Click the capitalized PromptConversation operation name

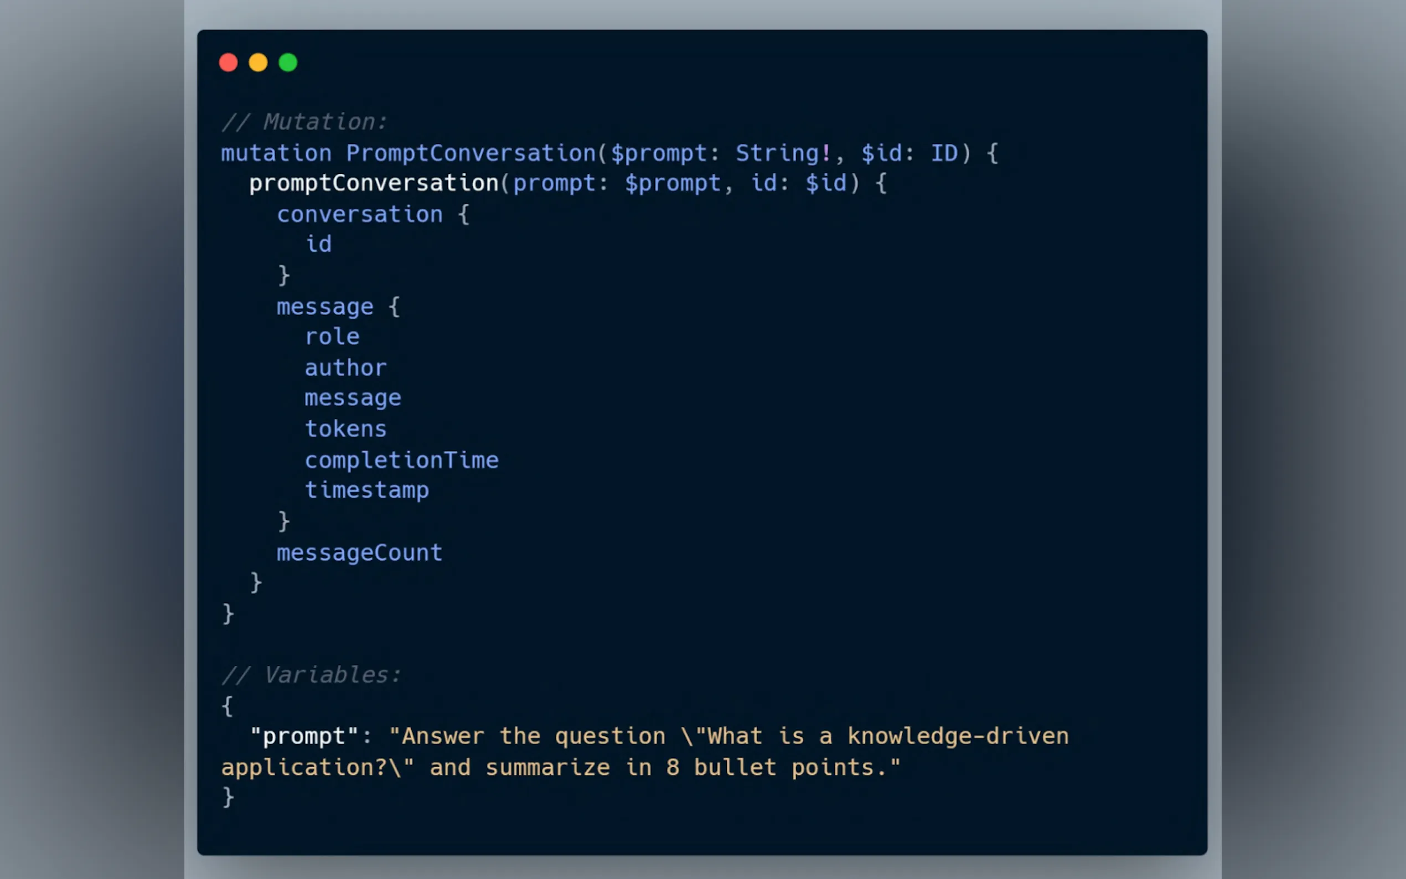[x=471, y=153]
